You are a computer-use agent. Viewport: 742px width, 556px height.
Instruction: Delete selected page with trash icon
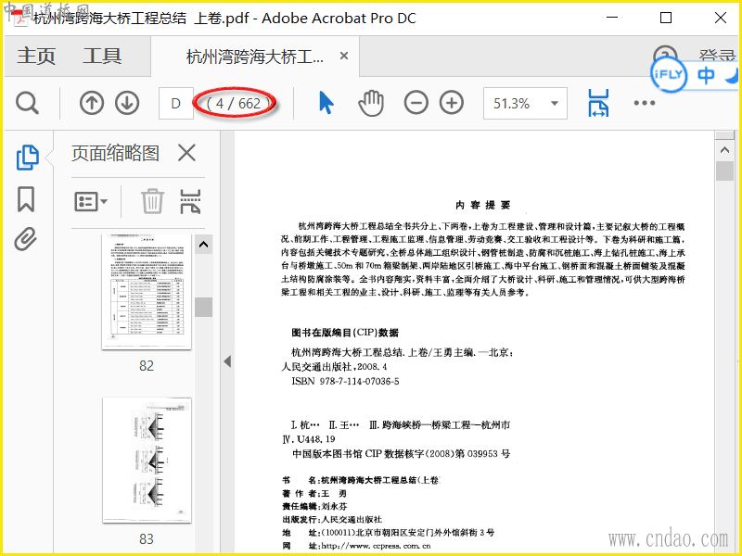152,201
